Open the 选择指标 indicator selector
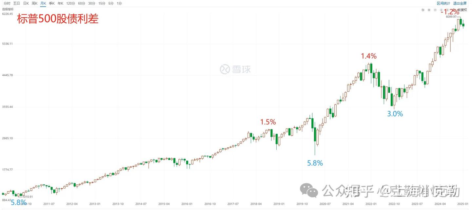 point(8,9)
